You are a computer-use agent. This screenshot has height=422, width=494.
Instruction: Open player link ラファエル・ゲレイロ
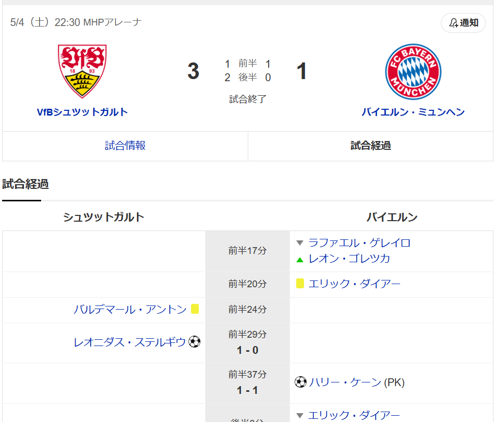[x=359, y=243]
